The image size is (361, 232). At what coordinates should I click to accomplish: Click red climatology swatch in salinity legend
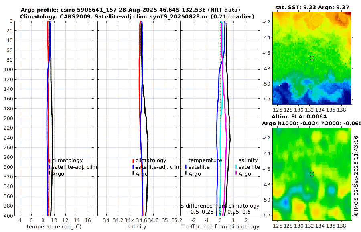tap(133, 161)
